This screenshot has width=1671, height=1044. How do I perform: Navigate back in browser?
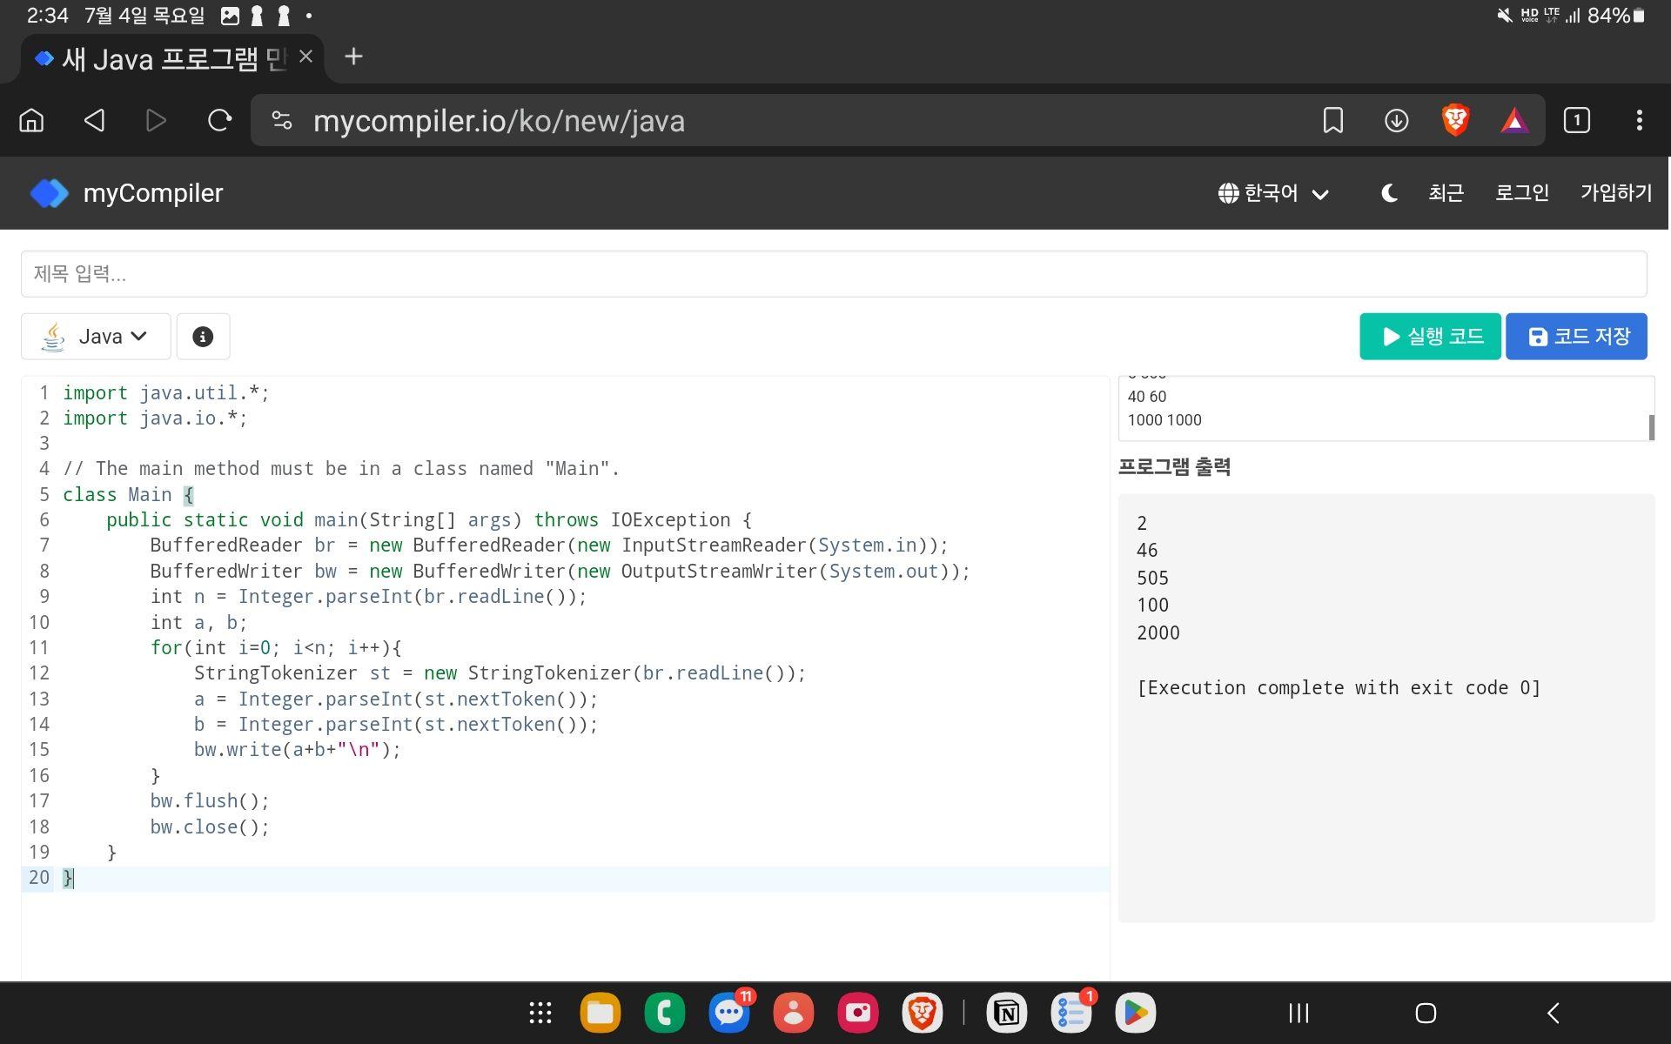(x=94, y=120)
